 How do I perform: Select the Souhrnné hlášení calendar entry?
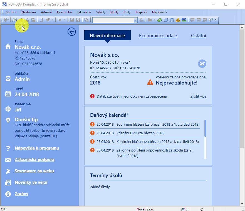(x=145, y=124)
